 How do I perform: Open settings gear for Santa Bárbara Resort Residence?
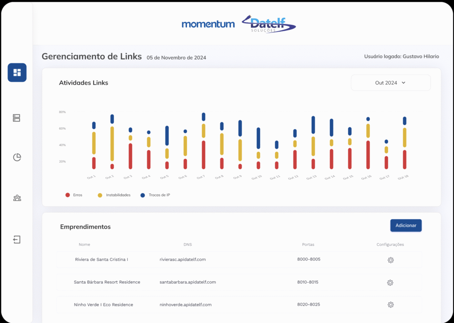click(x=390, y=283)
